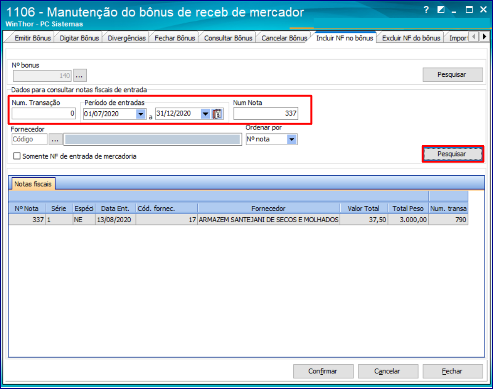This screenshot has width=493, height=389.
Task: Click the Num. transa column header
Action: (448, 208)
